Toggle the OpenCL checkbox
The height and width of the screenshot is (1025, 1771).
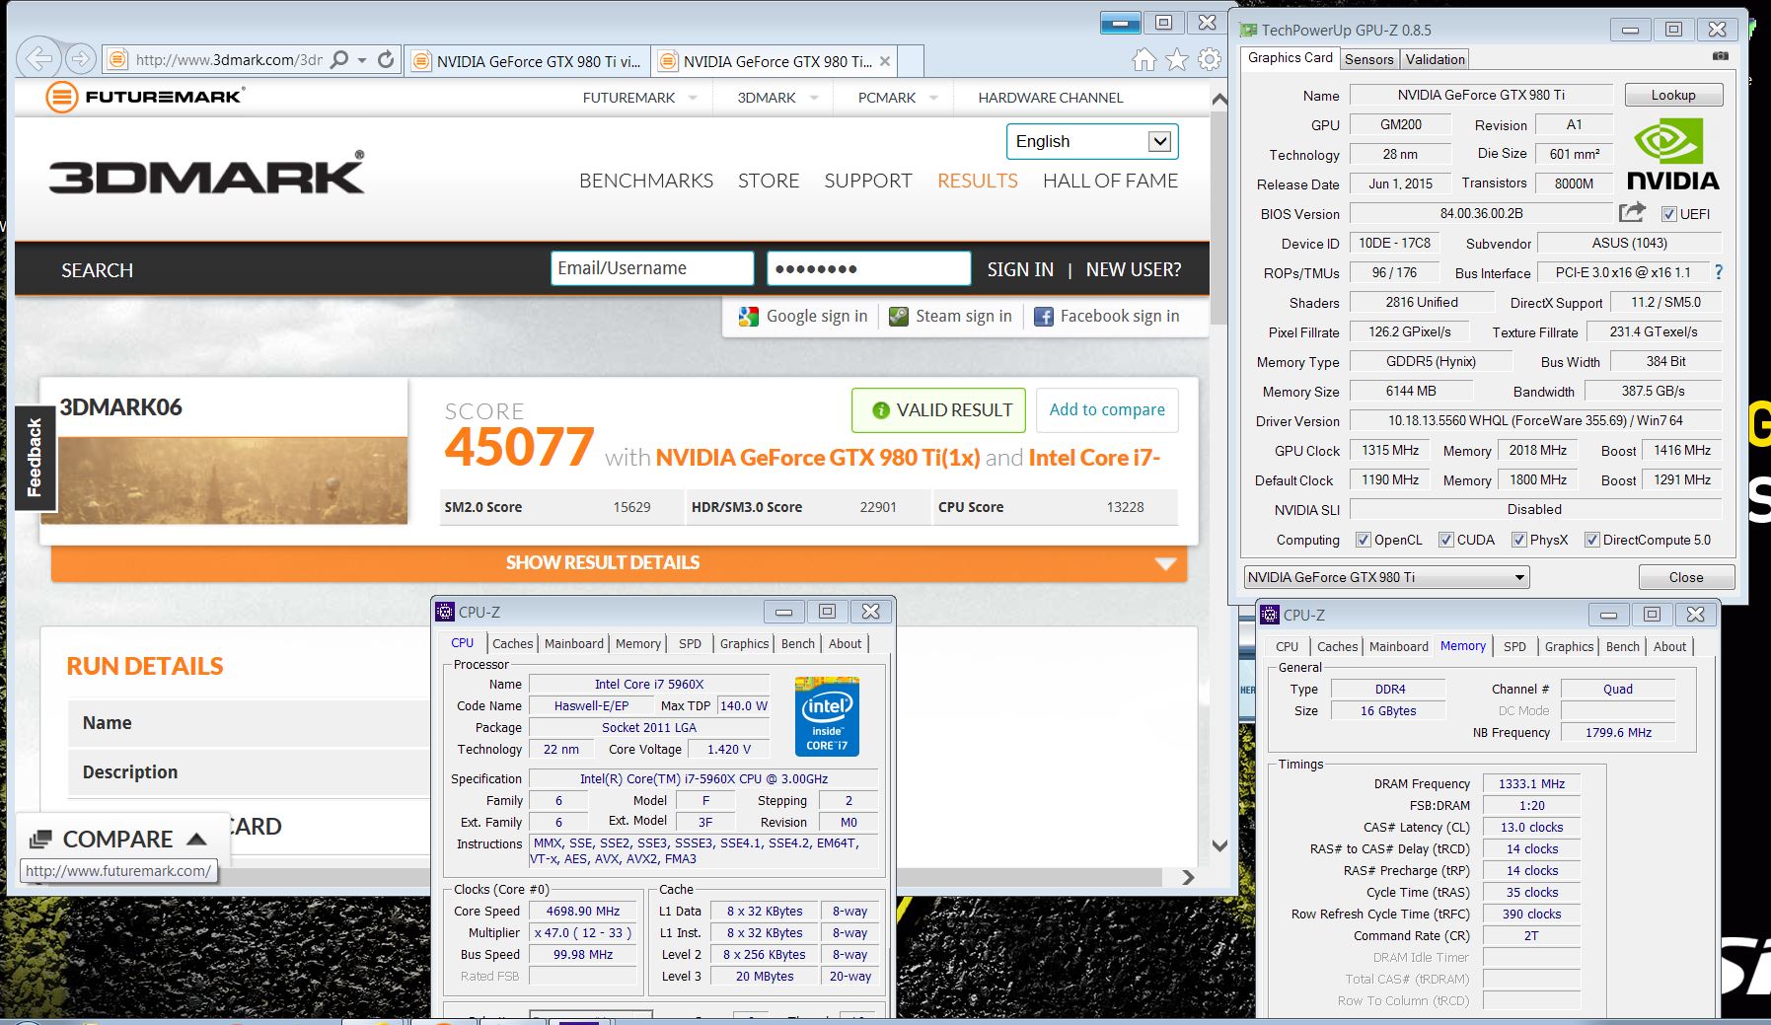(x=1364, y=540)
